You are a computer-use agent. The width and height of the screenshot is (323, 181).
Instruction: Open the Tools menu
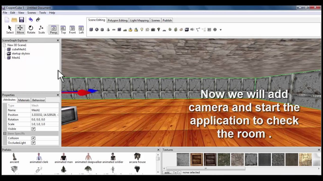(x=42, y=13)
